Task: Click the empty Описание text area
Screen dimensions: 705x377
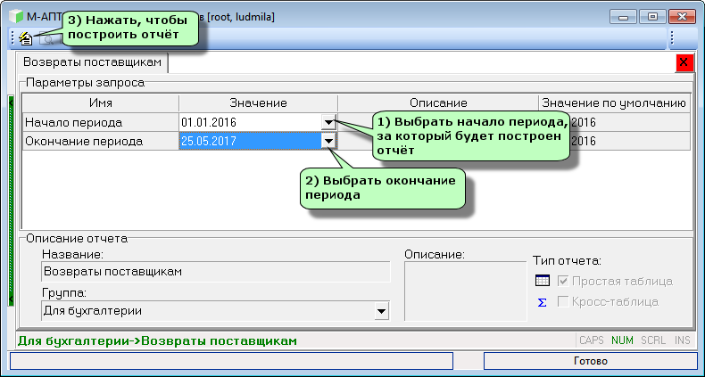Action: click(465, 291)
